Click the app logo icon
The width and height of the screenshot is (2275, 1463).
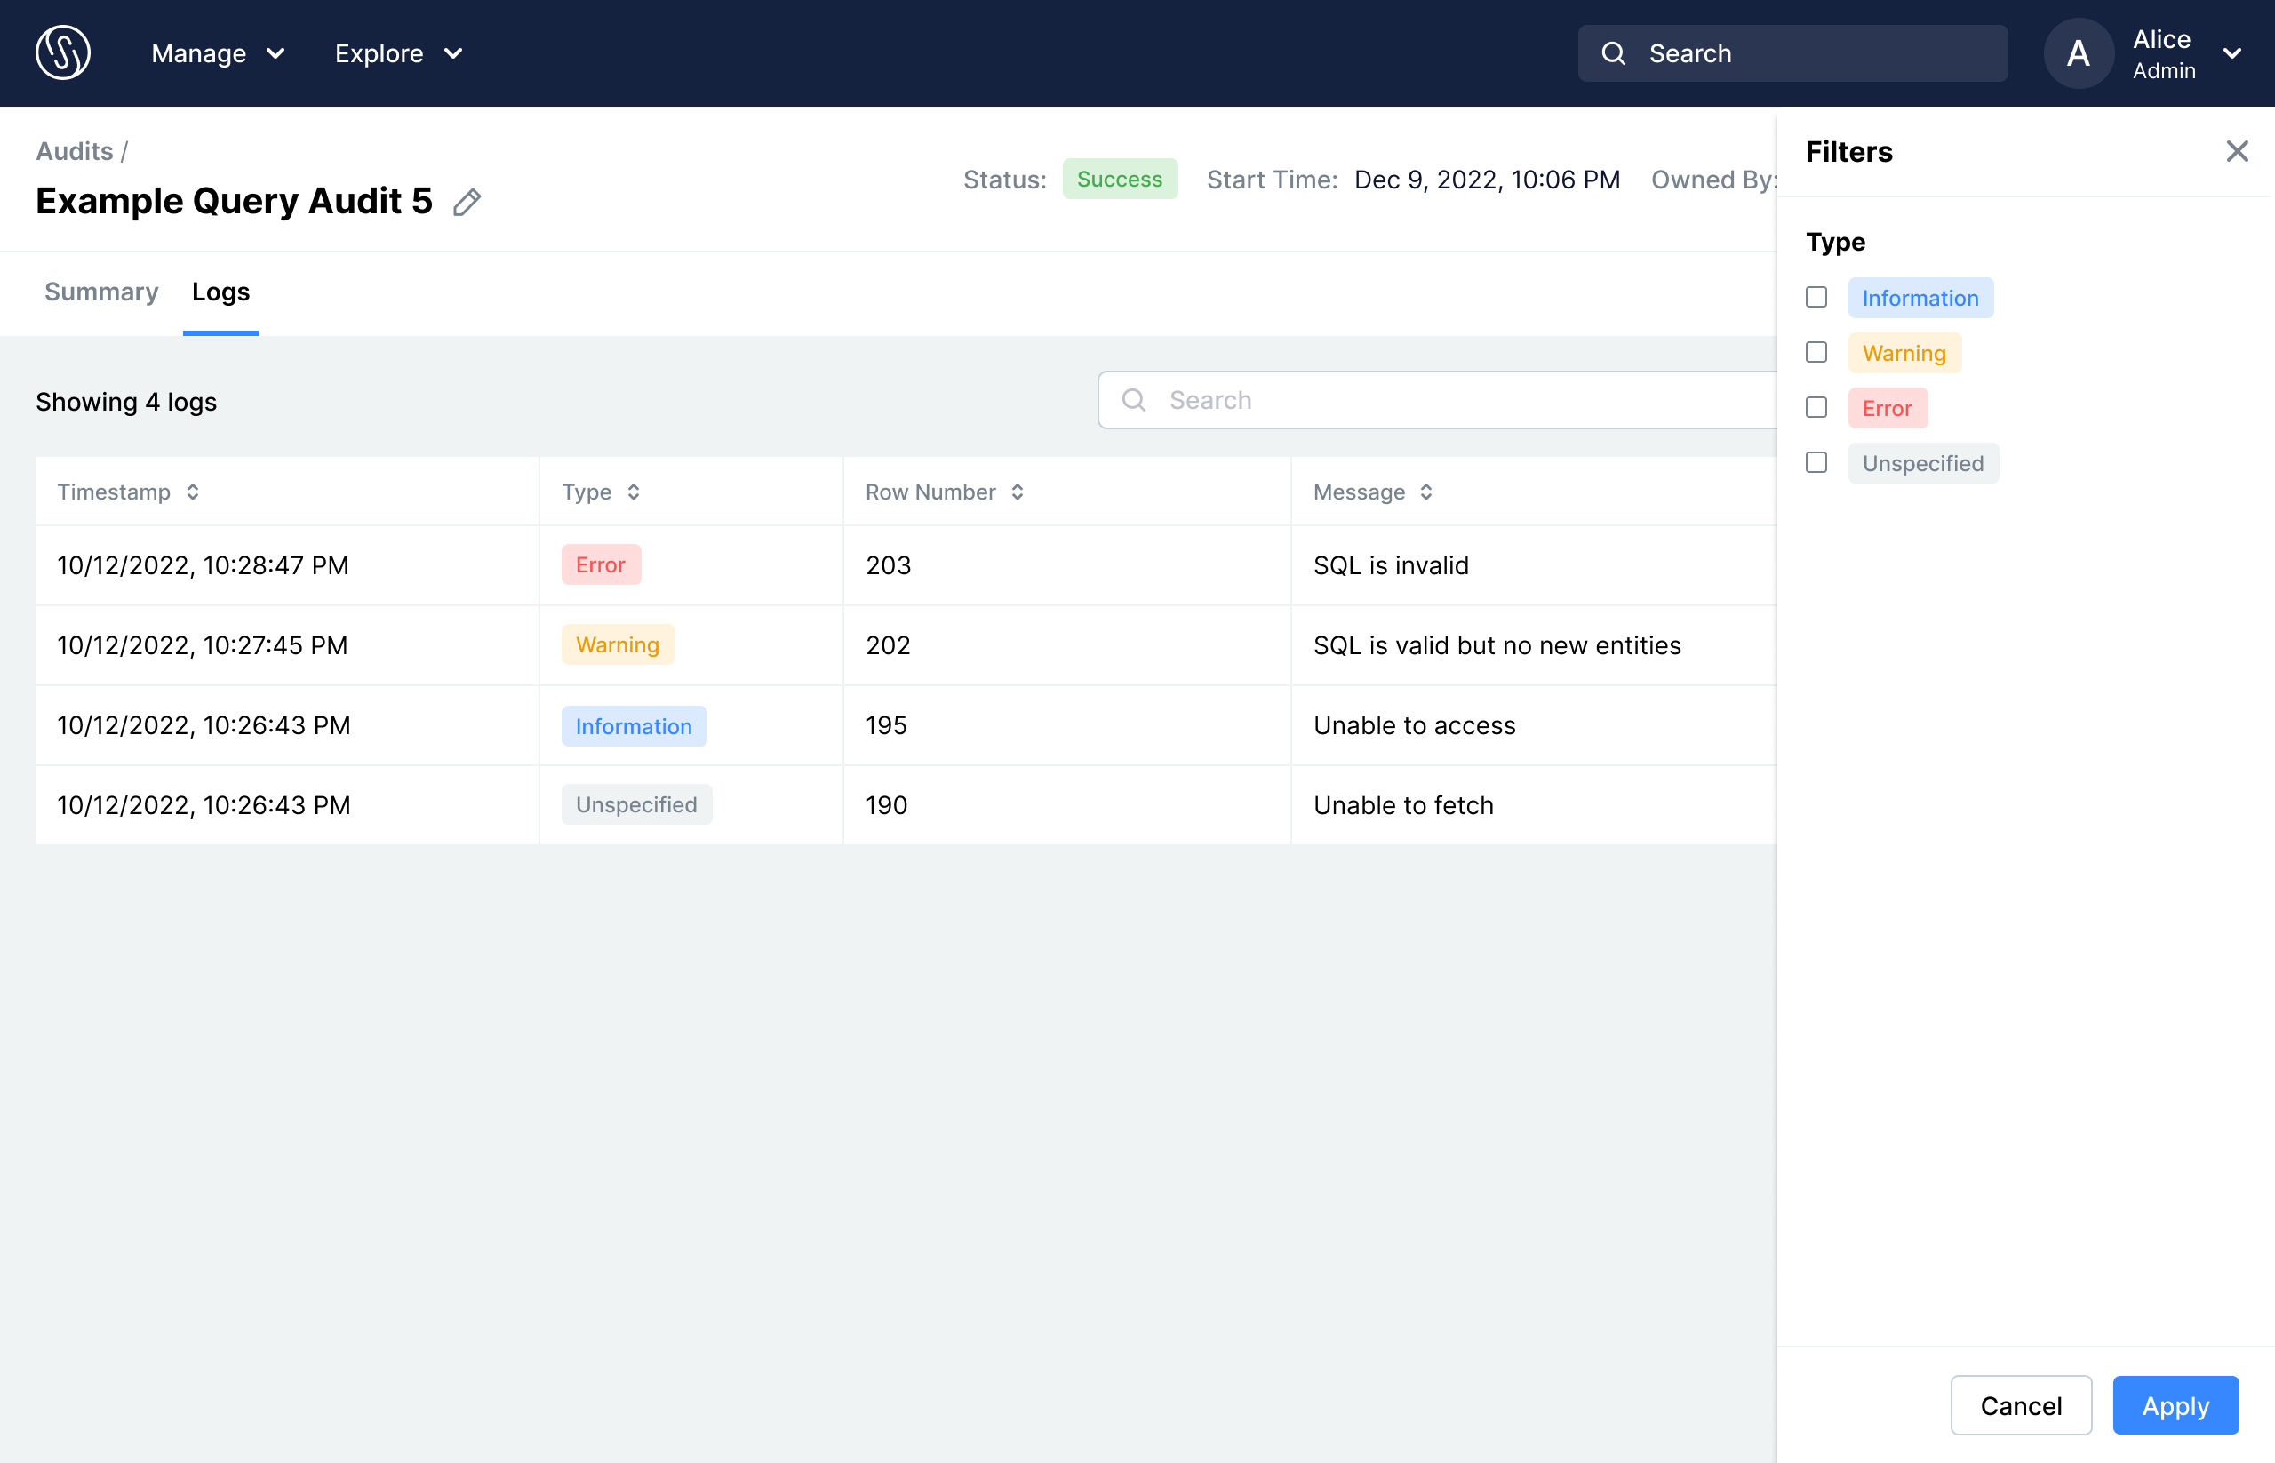pyautogui.click(x=63, y=53)
